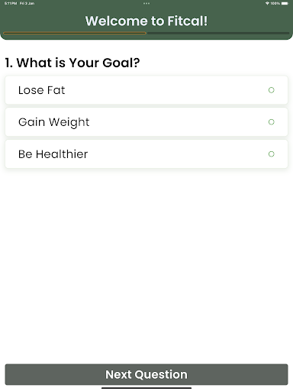Tap the Wi-Fi status icon
The image size is (293, 391).
point(267,3)
